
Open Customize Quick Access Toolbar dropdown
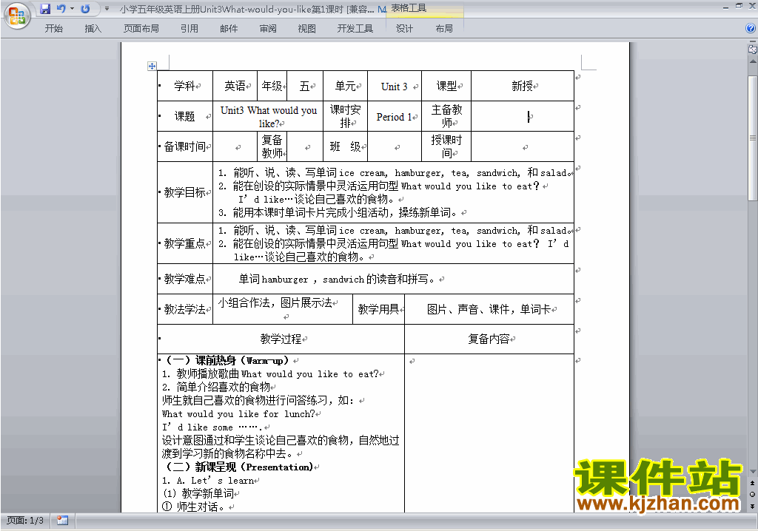107,9
